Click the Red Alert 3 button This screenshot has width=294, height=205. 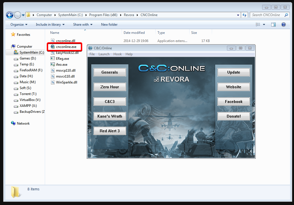point(110,131)
